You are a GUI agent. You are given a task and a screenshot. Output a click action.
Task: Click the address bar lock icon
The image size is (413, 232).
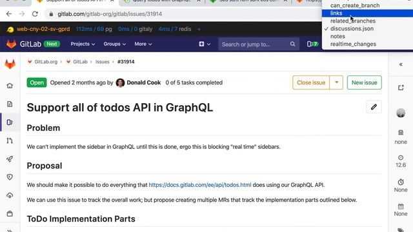[x=51, y=14]
